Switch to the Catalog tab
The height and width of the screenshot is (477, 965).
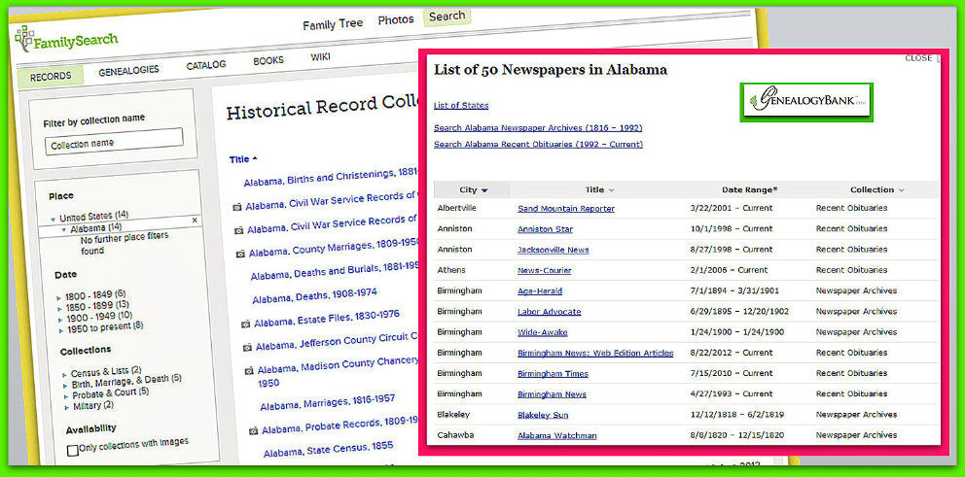[206, 64]
